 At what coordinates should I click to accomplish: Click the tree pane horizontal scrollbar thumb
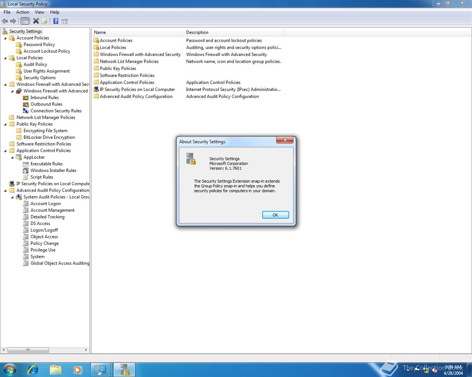point(28,350)
